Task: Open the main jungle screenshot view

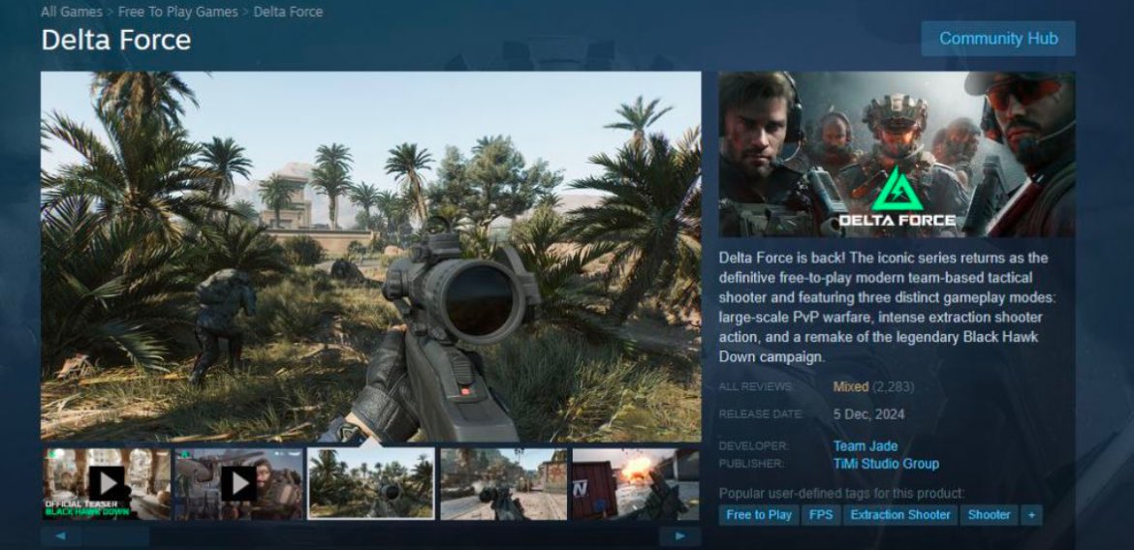Action: [371, 257]
